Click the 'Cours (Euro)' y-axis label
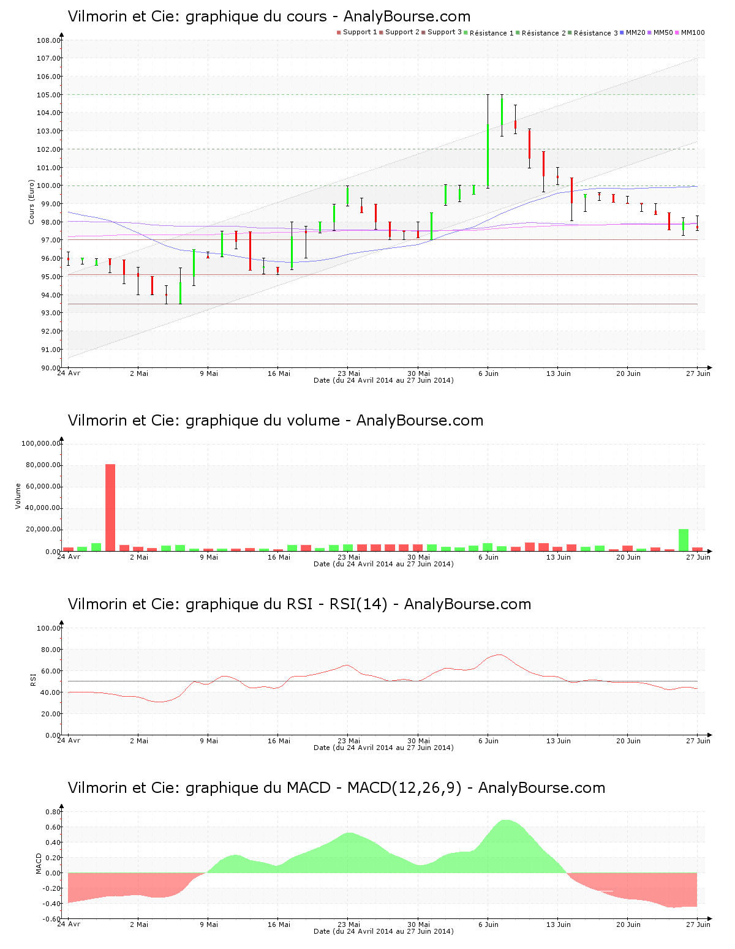The height and width of the screenshot is (949, 735). pyautogui.click(x=31, y=201)
